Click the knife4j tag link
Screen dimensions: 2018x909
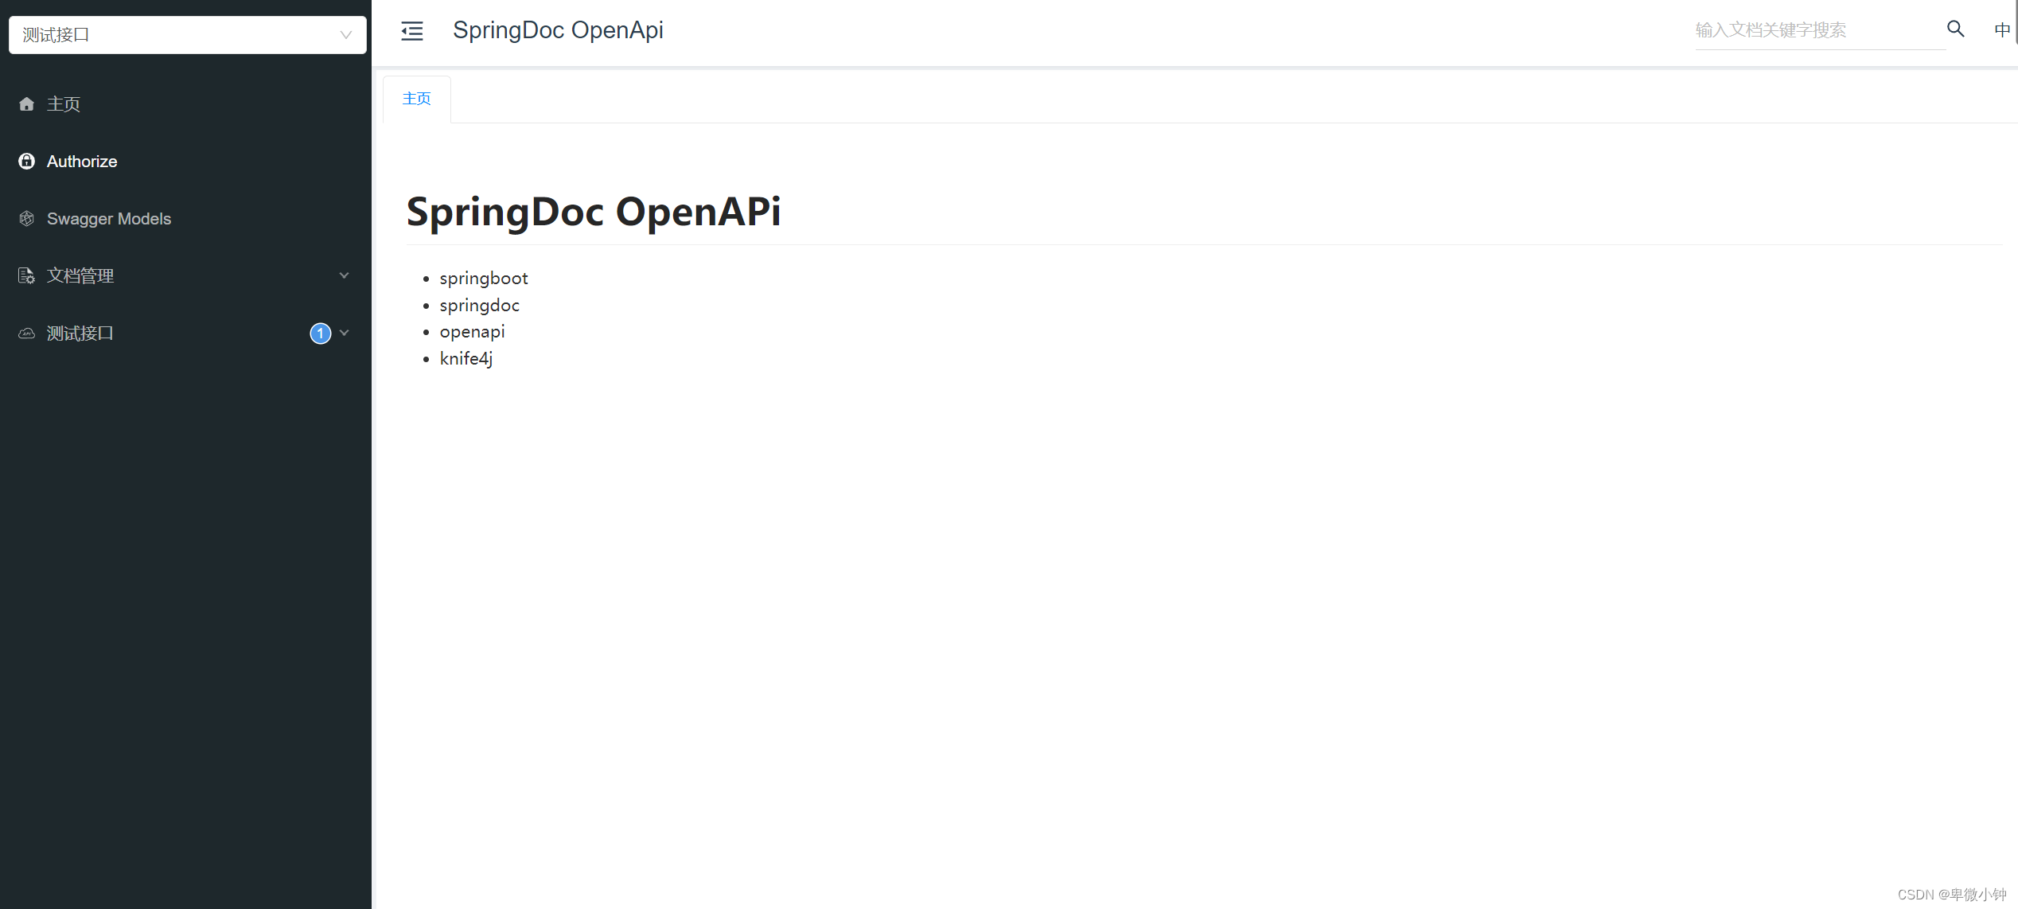tap(466, 358)
